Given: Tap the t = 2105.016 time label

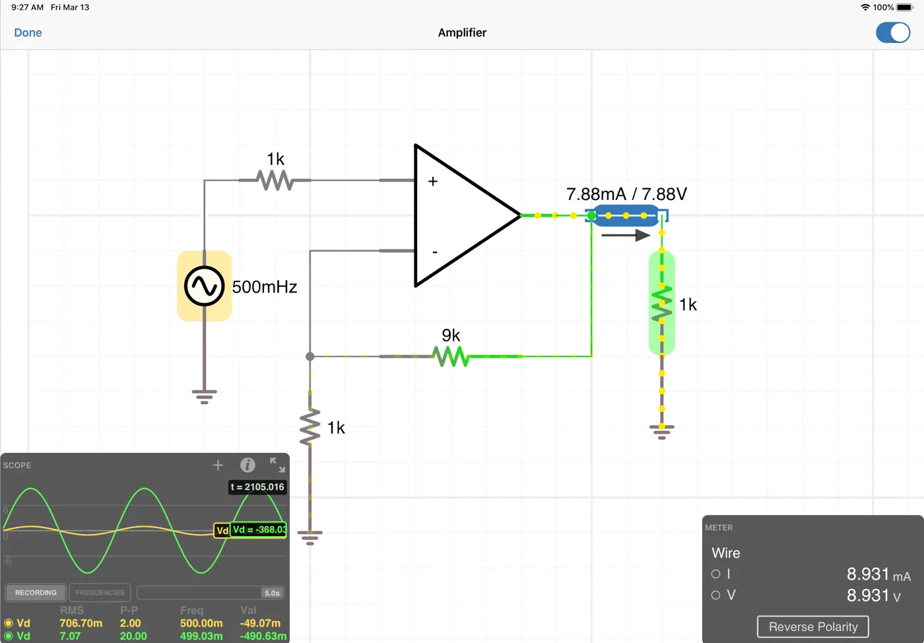Looking at the screenshot, I should pyautogui.click(x=257, y=487).
